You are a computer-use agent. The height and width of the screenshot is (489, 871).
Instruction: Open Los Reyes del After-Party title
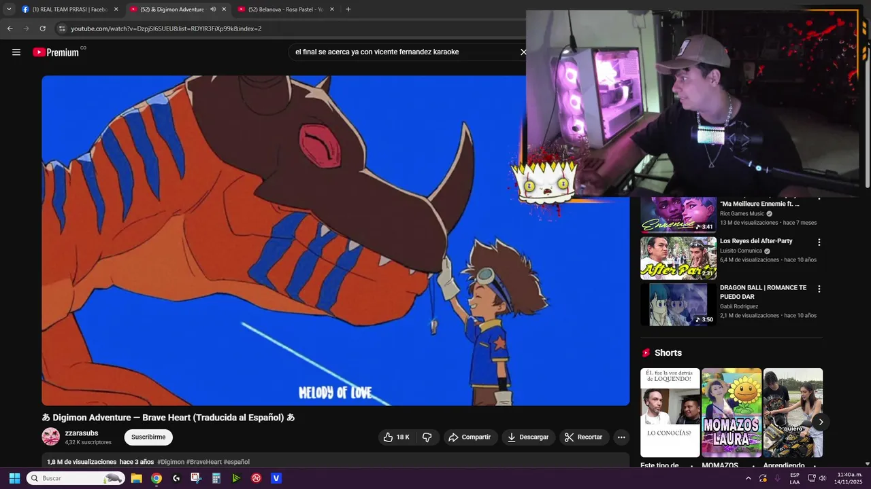click(x=756, y=241)
